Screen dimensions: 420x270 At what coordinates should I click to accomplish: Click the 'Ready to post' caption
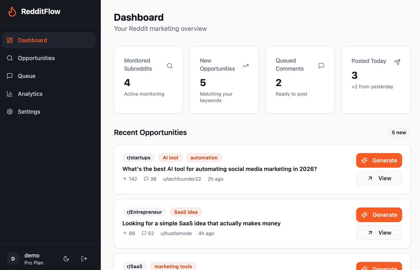pos(291,94)
